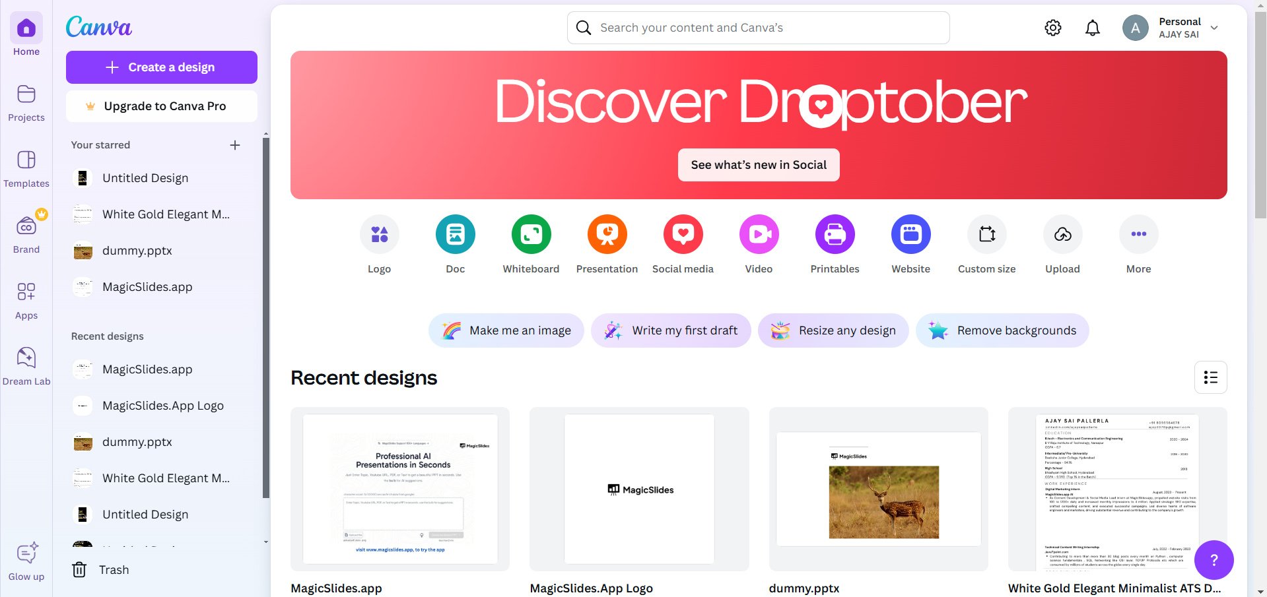The width and height of the screenshot is (1267, 597).
Task: Open the settings gear icon
Action: click(x=1053, y=28)
